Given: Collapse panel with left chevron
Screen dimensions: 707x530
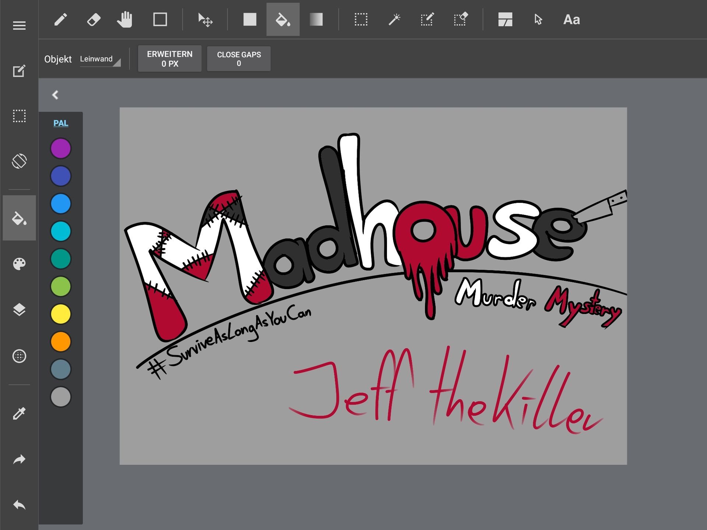Looking at the screenshot, I should (55, 95).
